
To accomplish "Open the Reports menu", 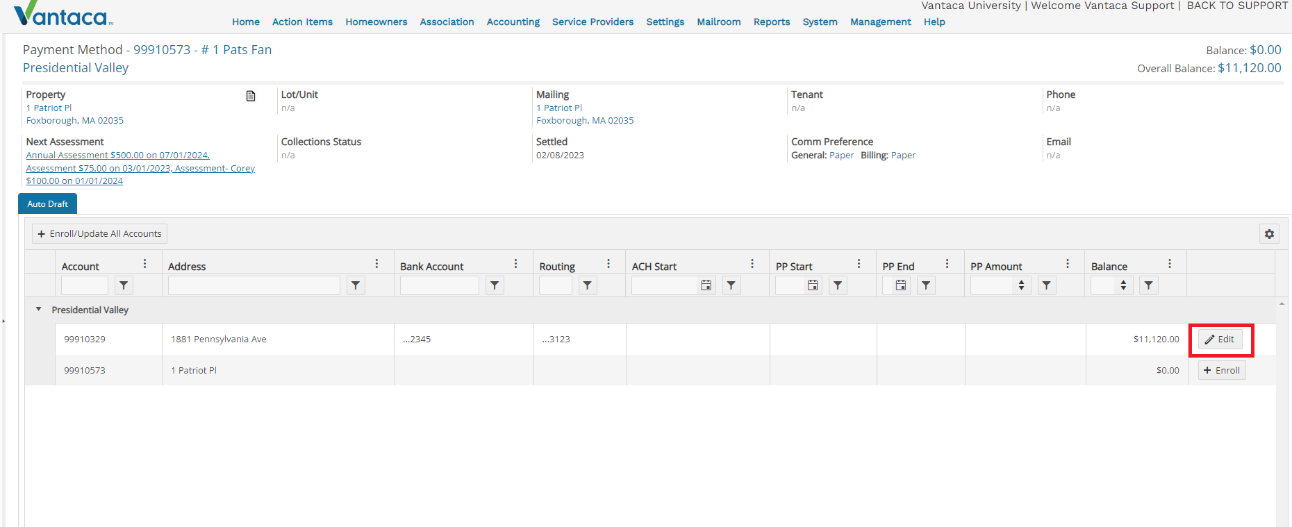I will pyautogui.click(x=772, y=22).
